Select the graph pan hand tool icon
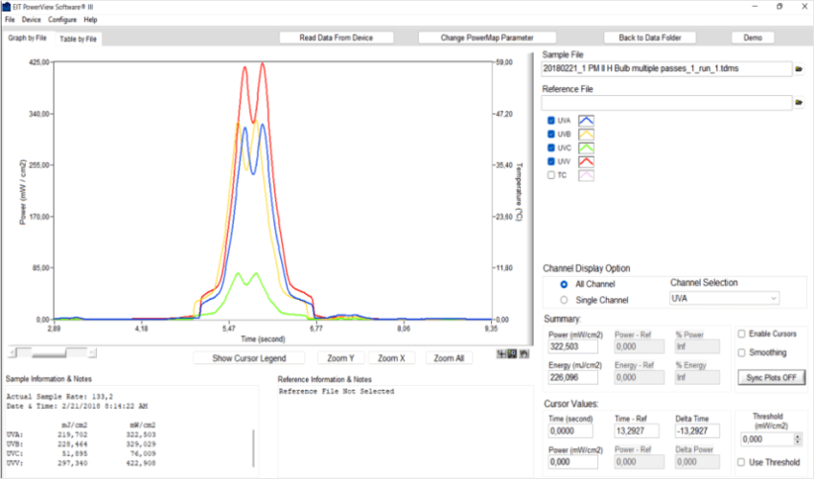The height and width of the screenshot is (479, 814). click(524, 354)
